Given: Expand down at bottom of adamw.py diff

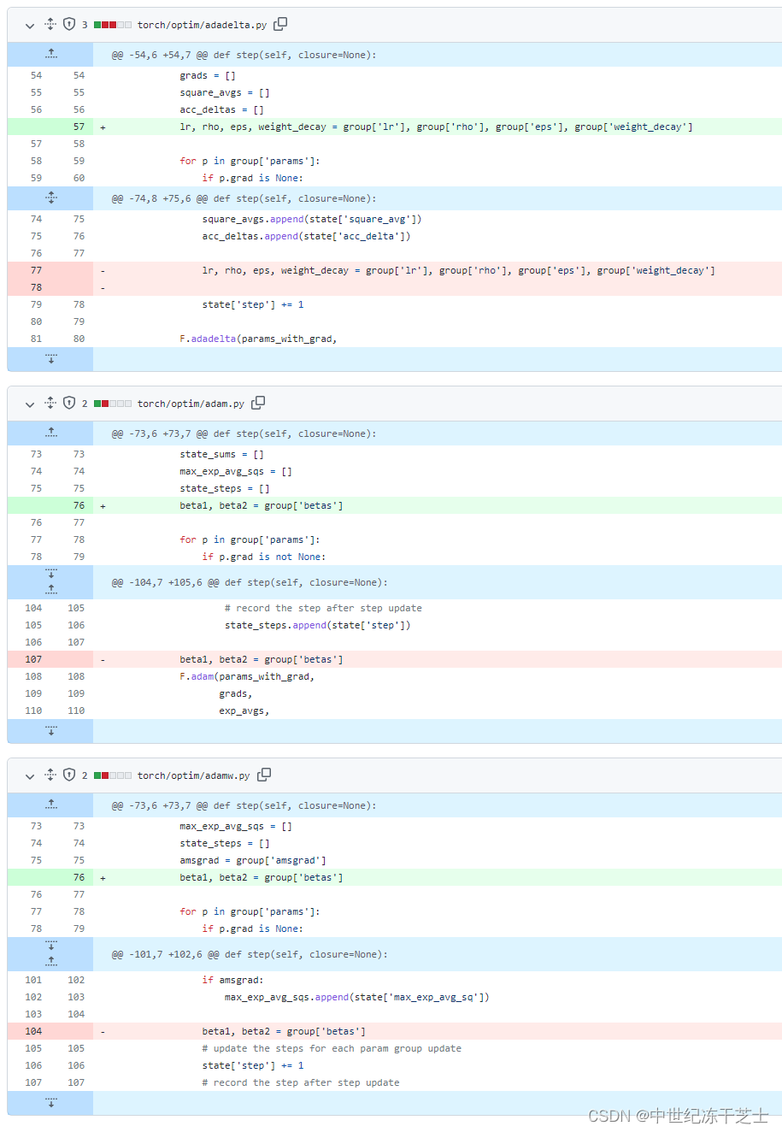Looking at the screenshot, I should point(50,1103).
